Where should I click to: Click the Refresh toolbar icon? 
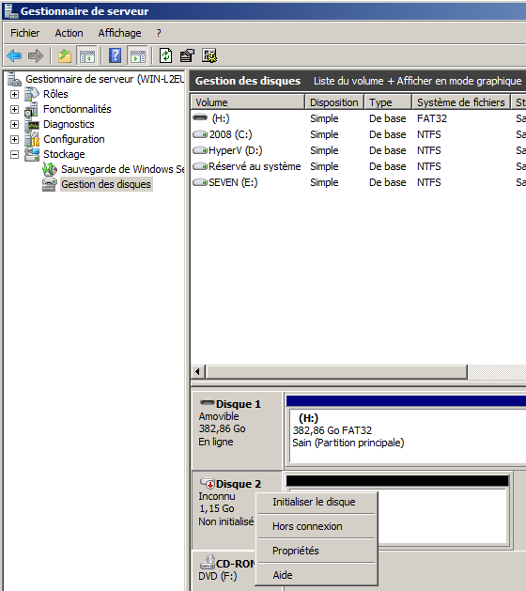(166, 56)
